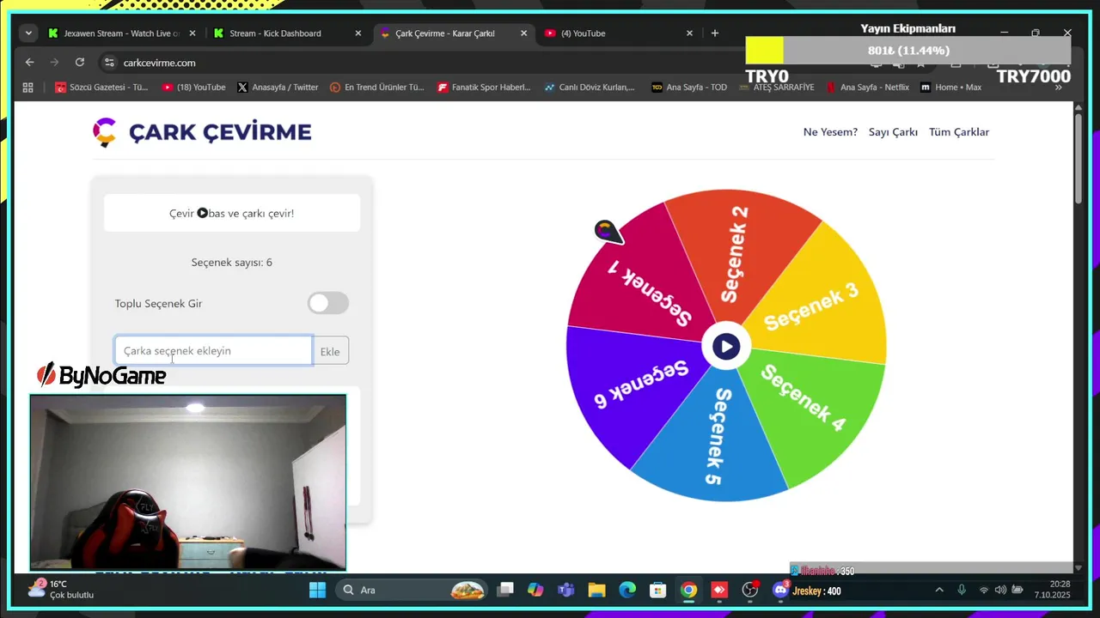
Task: Go forward with the browser forward arrow
Action: tap(54, 63)
